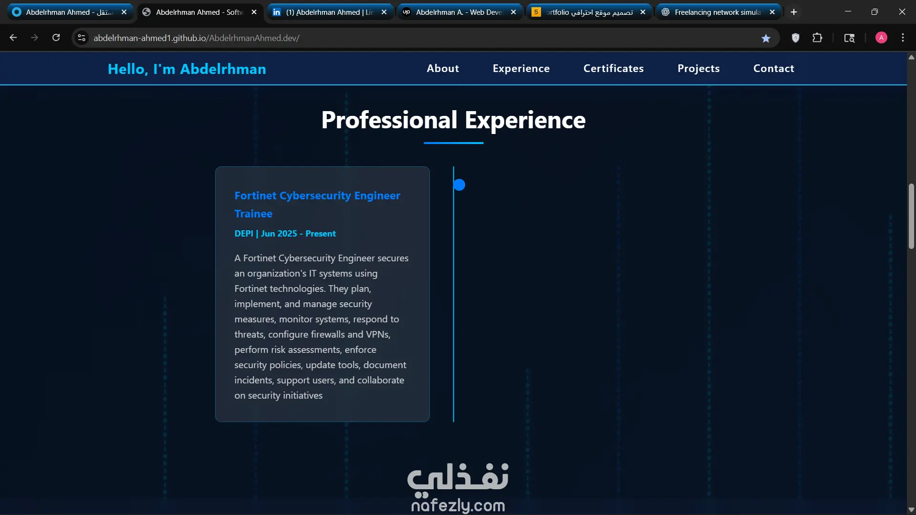Close the Upwork Web Developer tab
This screenshot has width=916, height=515.
tap(513, 12)
